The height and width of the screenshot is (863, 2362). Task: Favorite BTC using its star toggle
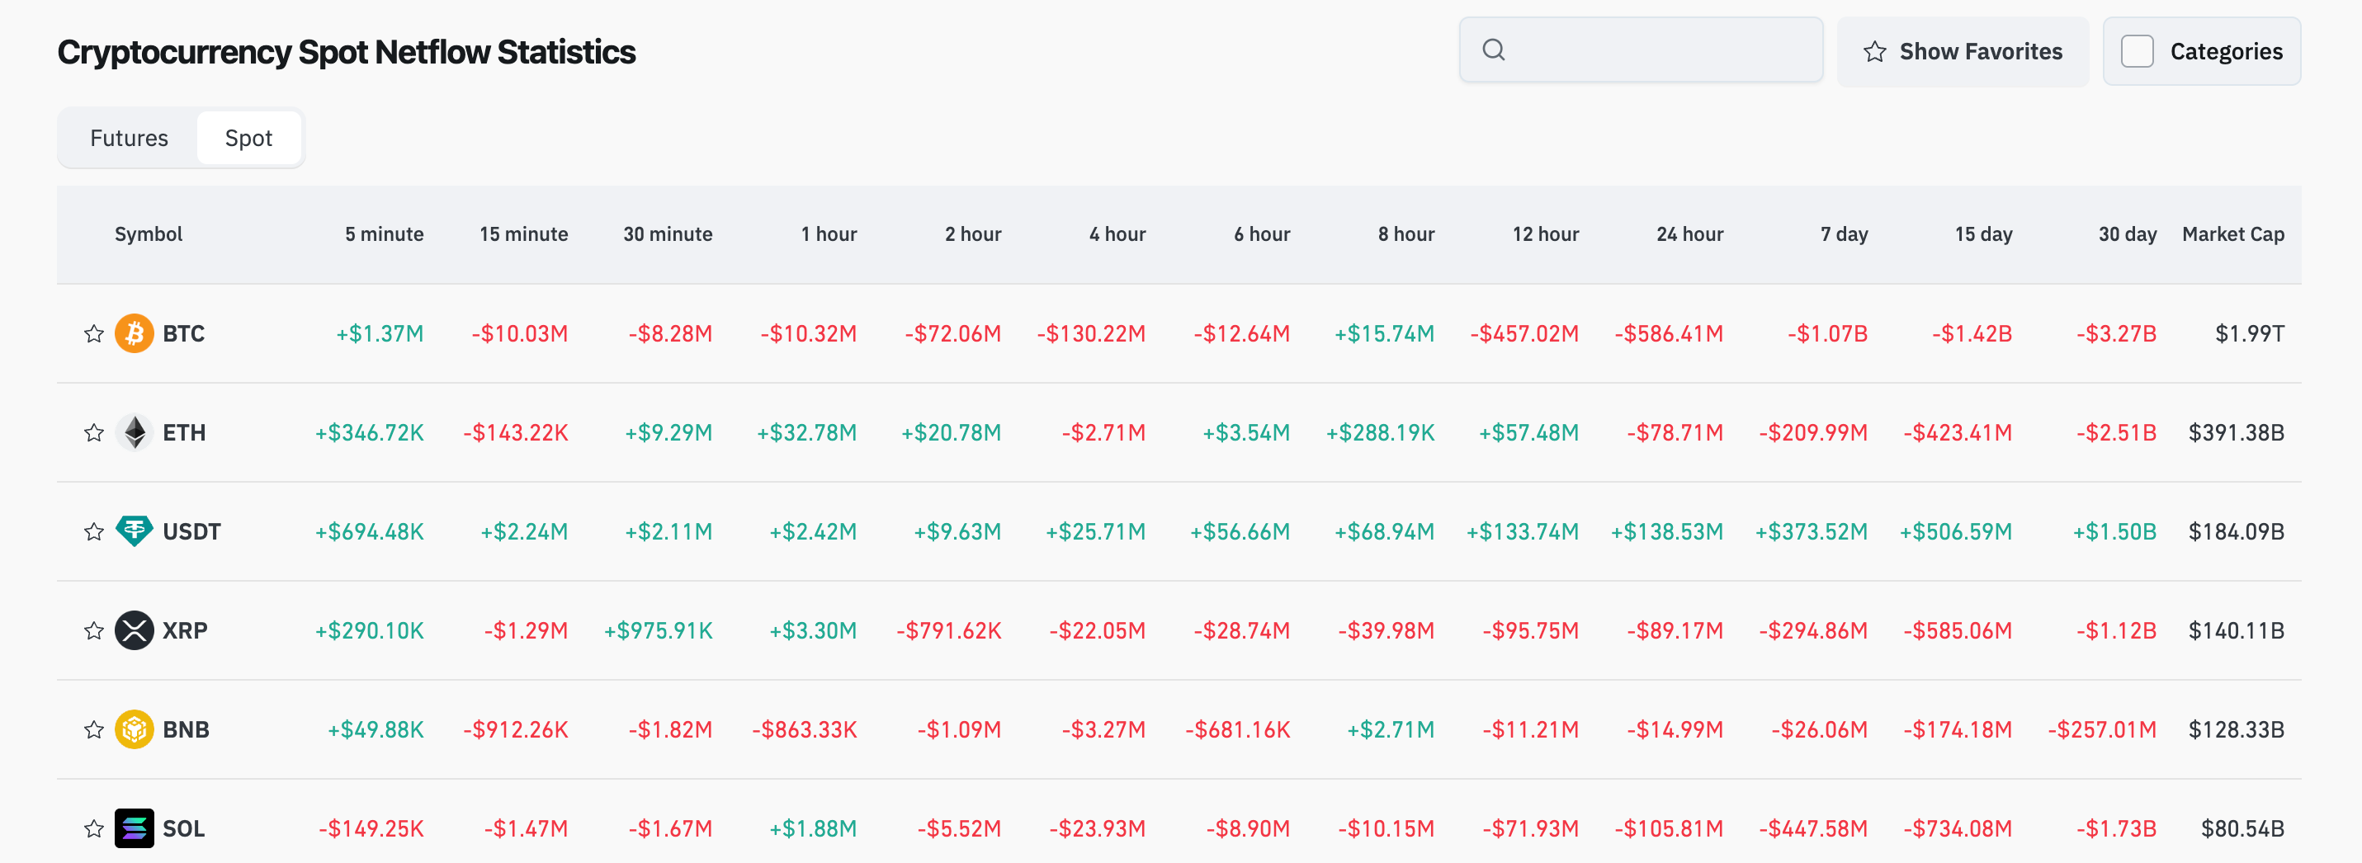click(93, 334)
